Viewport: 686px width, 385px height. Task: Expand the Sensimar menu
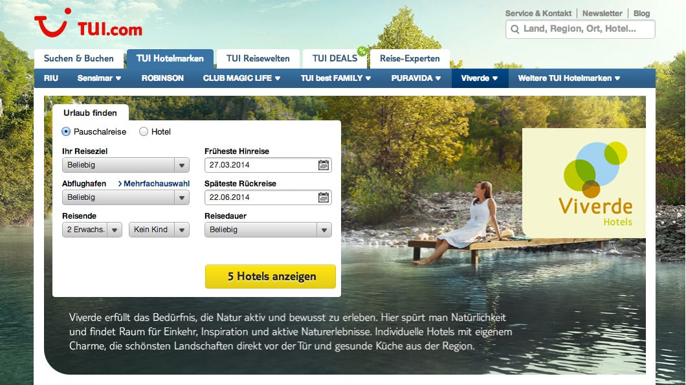coord(99,78)
